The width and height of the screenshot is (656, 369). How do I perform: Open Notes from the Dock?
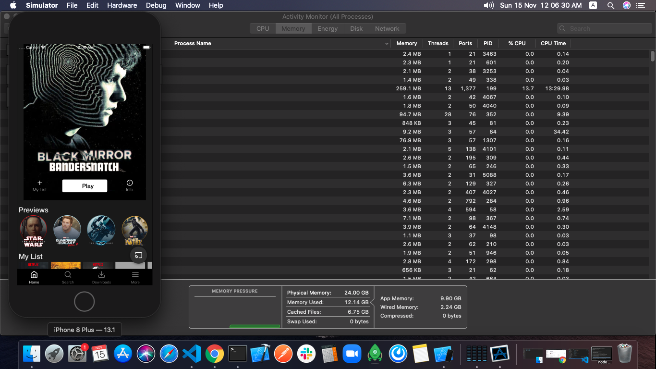(420, 354)
